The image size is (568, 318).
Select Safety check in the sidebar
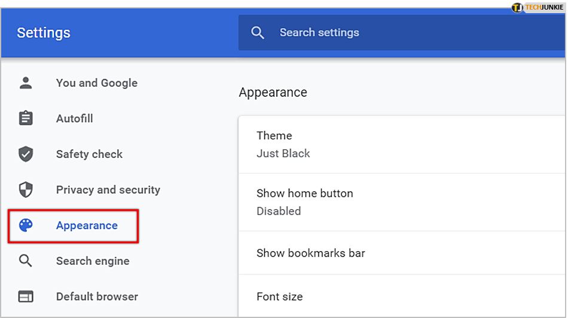(89, 154)
